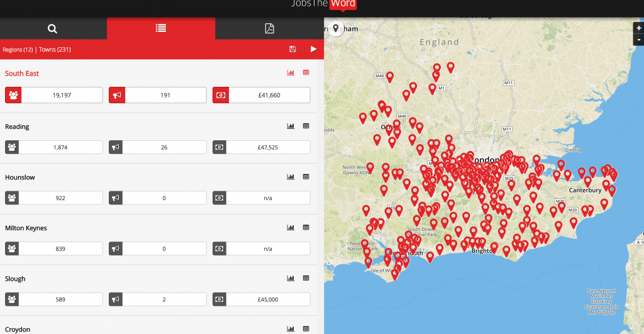Click the map location pin button
Image resolution: width=644 pixels, height=334 pixels.
pyautogui.click(x=336, y=28)
